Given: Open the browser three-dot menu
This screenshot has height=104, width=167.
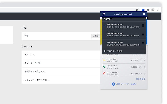Looking at the screenshot, I should [x=158, y=10].
